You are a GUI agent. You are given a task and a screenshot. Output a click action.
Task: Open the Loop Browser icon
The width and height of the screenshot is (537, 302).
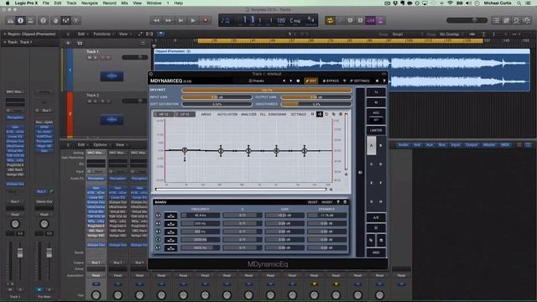[x=517, y=20]
